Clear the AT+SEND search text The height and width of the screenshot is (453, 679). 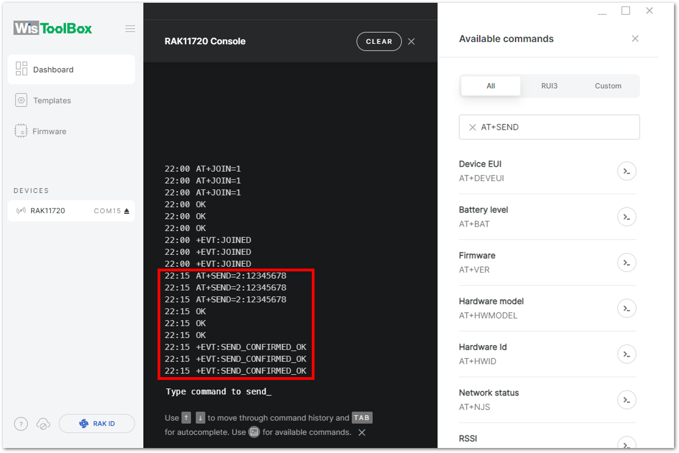click(473, 127)
